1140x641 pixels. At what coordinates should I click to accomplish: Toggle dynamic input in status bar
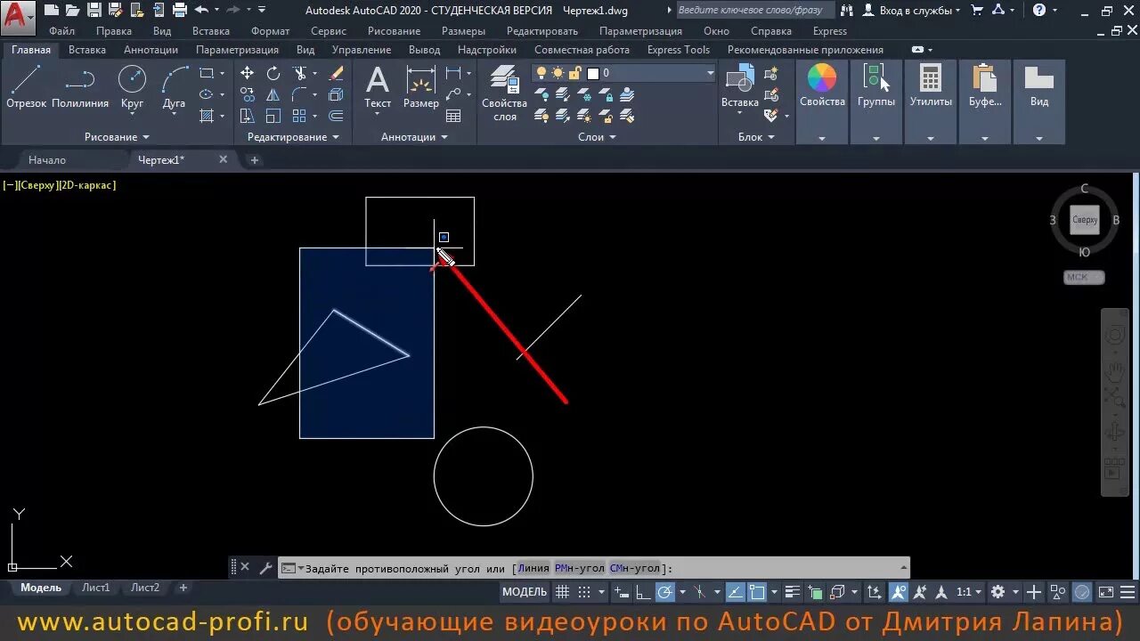coord(622,592)
